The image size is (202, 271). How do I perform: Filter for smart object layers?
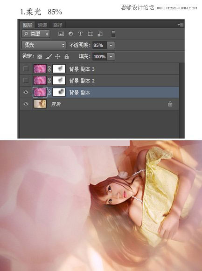click(x=100, y=34)
